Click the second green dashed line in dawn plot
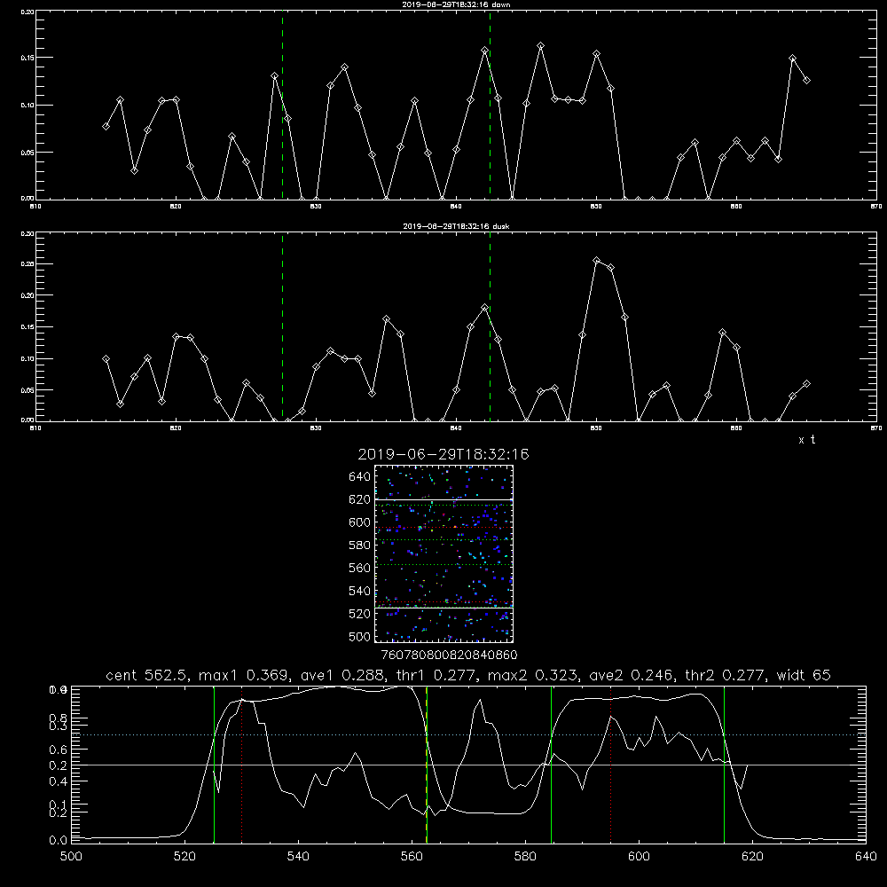Screen dimensions: 887x887 490,106
